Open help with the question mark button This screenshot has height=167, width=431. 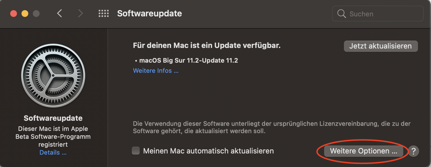click(x=413, y=151)
